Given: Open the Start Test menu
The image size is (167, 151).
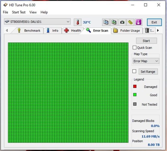Looking at the screenshot, I should tap(19, 12).
